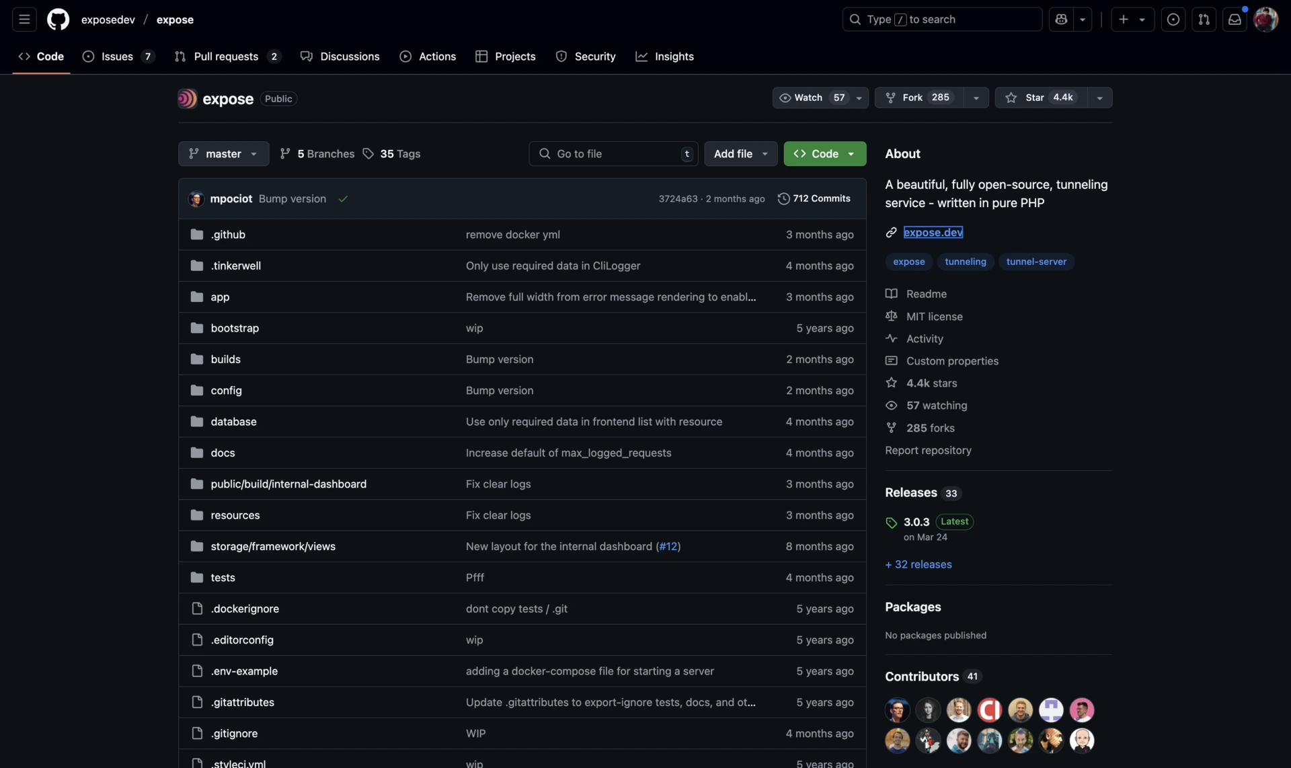The height and width of the screenshot is (768, 1291).
Task: Switch to the Security tab
Action: 585,56
